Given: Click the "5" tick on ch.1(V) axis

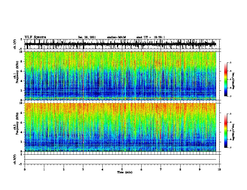Looking at the screenshot, I should (x=21, y=39).
